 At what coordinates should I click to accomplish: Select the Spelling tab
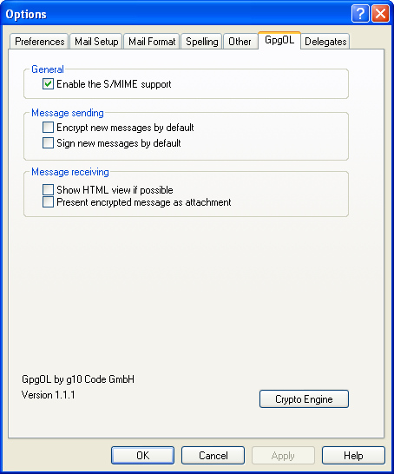tap(202, 41)
